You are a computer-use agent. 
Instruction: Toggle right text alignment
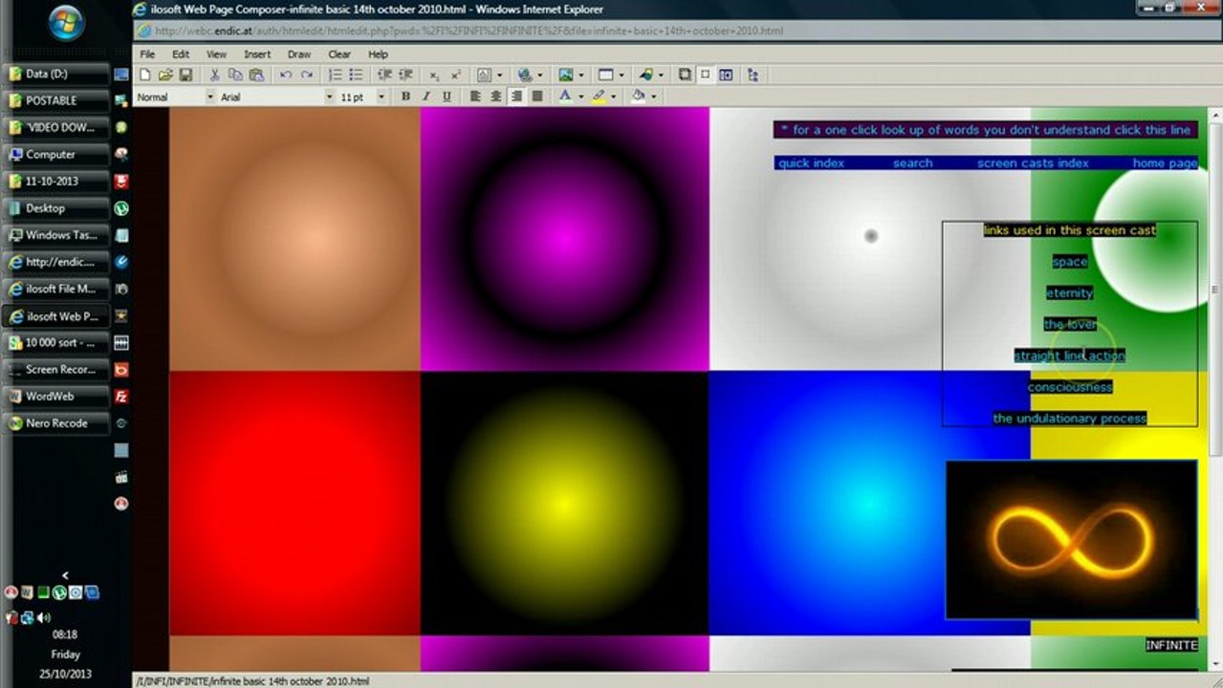tap(516, 97)
